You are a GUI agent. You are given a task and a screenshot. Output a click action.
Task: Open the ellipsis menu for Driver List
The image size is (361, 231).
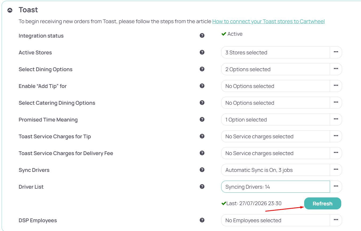coord(336,187)
